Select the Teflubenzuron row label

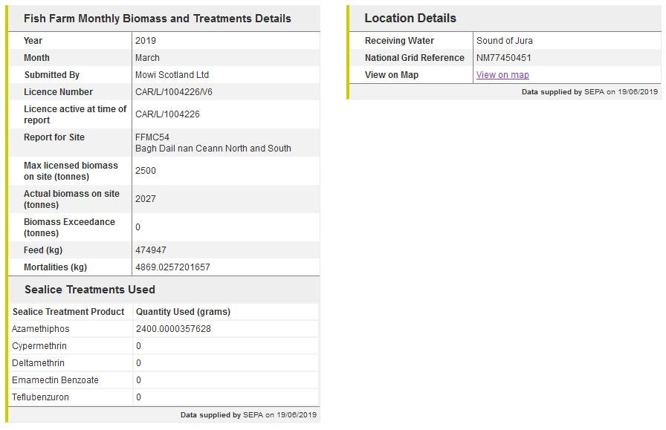[41, 397]
